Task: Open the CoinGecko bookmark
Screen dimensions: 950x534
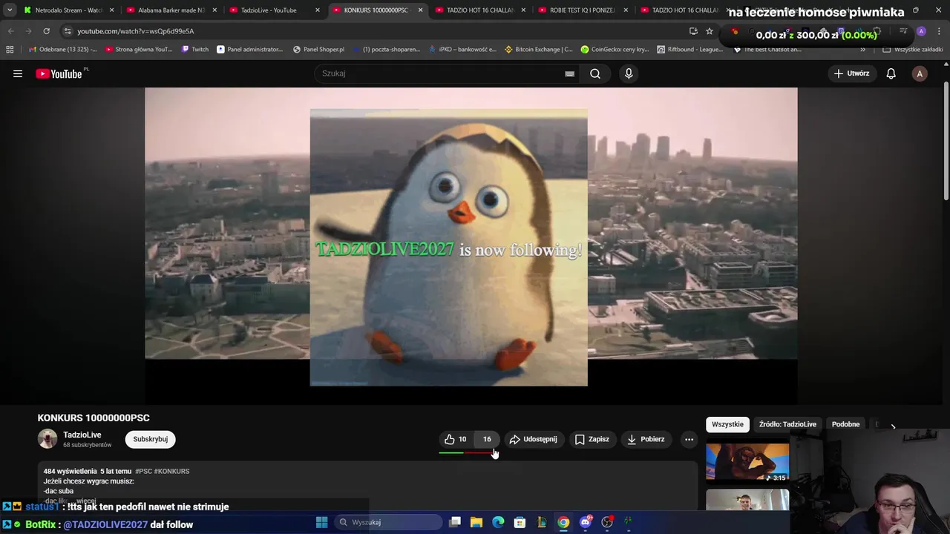Action: pos(615,49)
